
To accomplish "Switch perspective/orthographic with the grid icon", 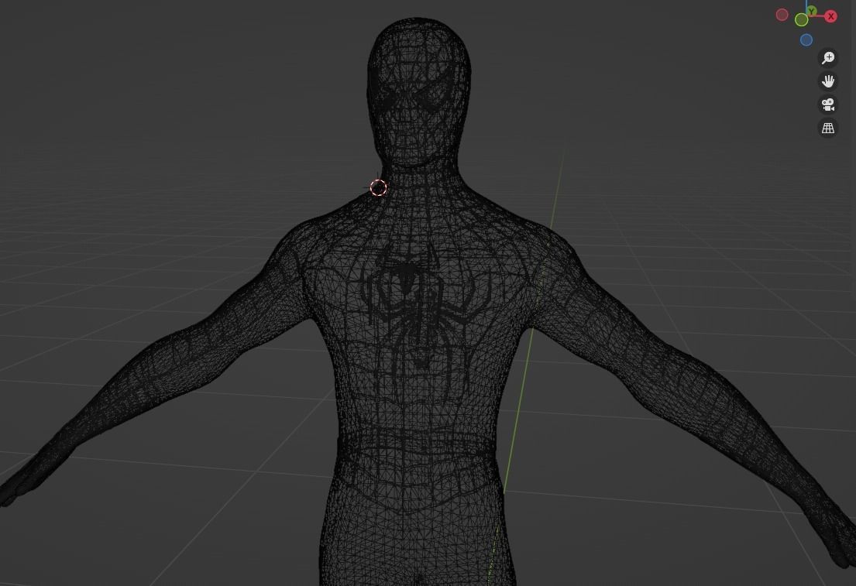I will [828, 129].
